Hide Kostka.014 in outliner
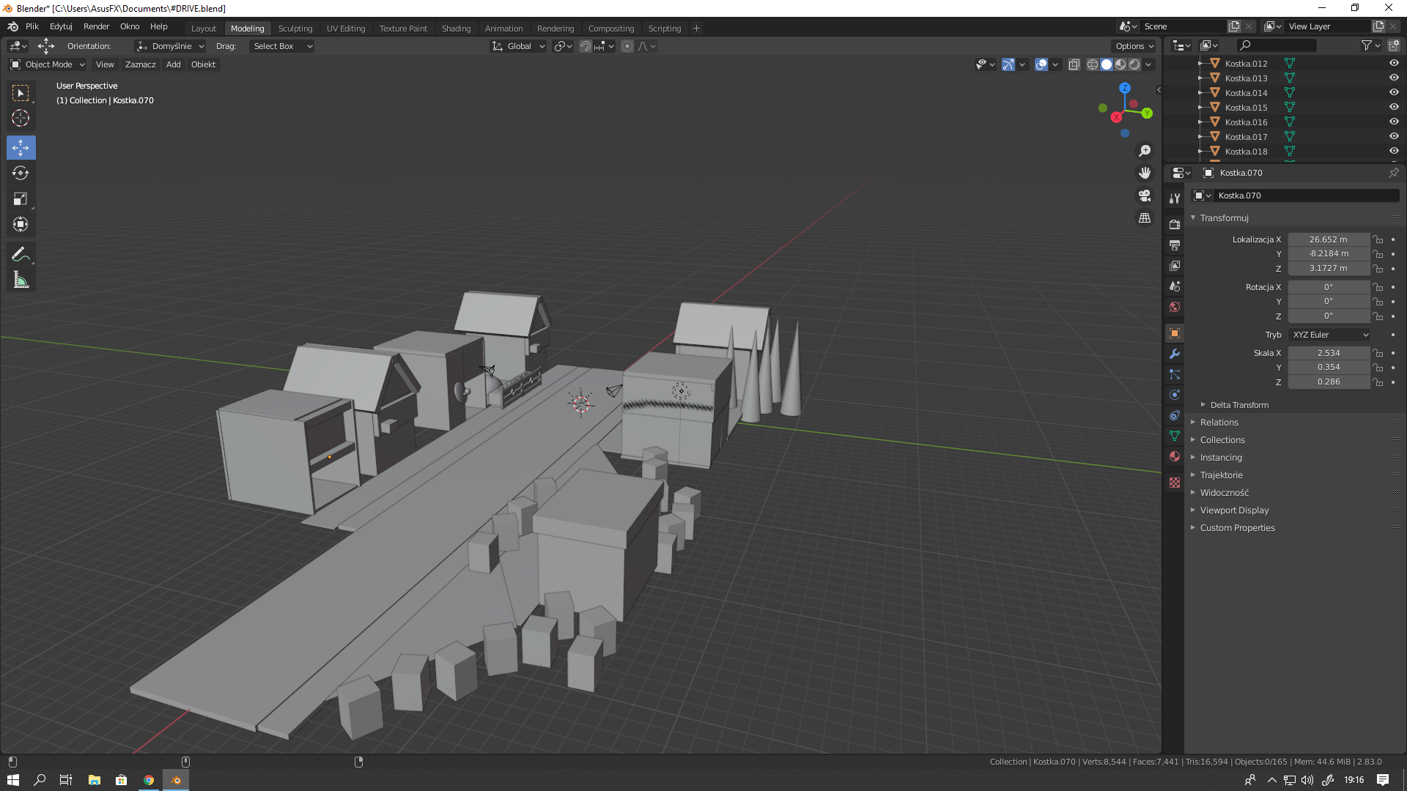This screenshot has height=791, width=1407. pos(1394,92)
